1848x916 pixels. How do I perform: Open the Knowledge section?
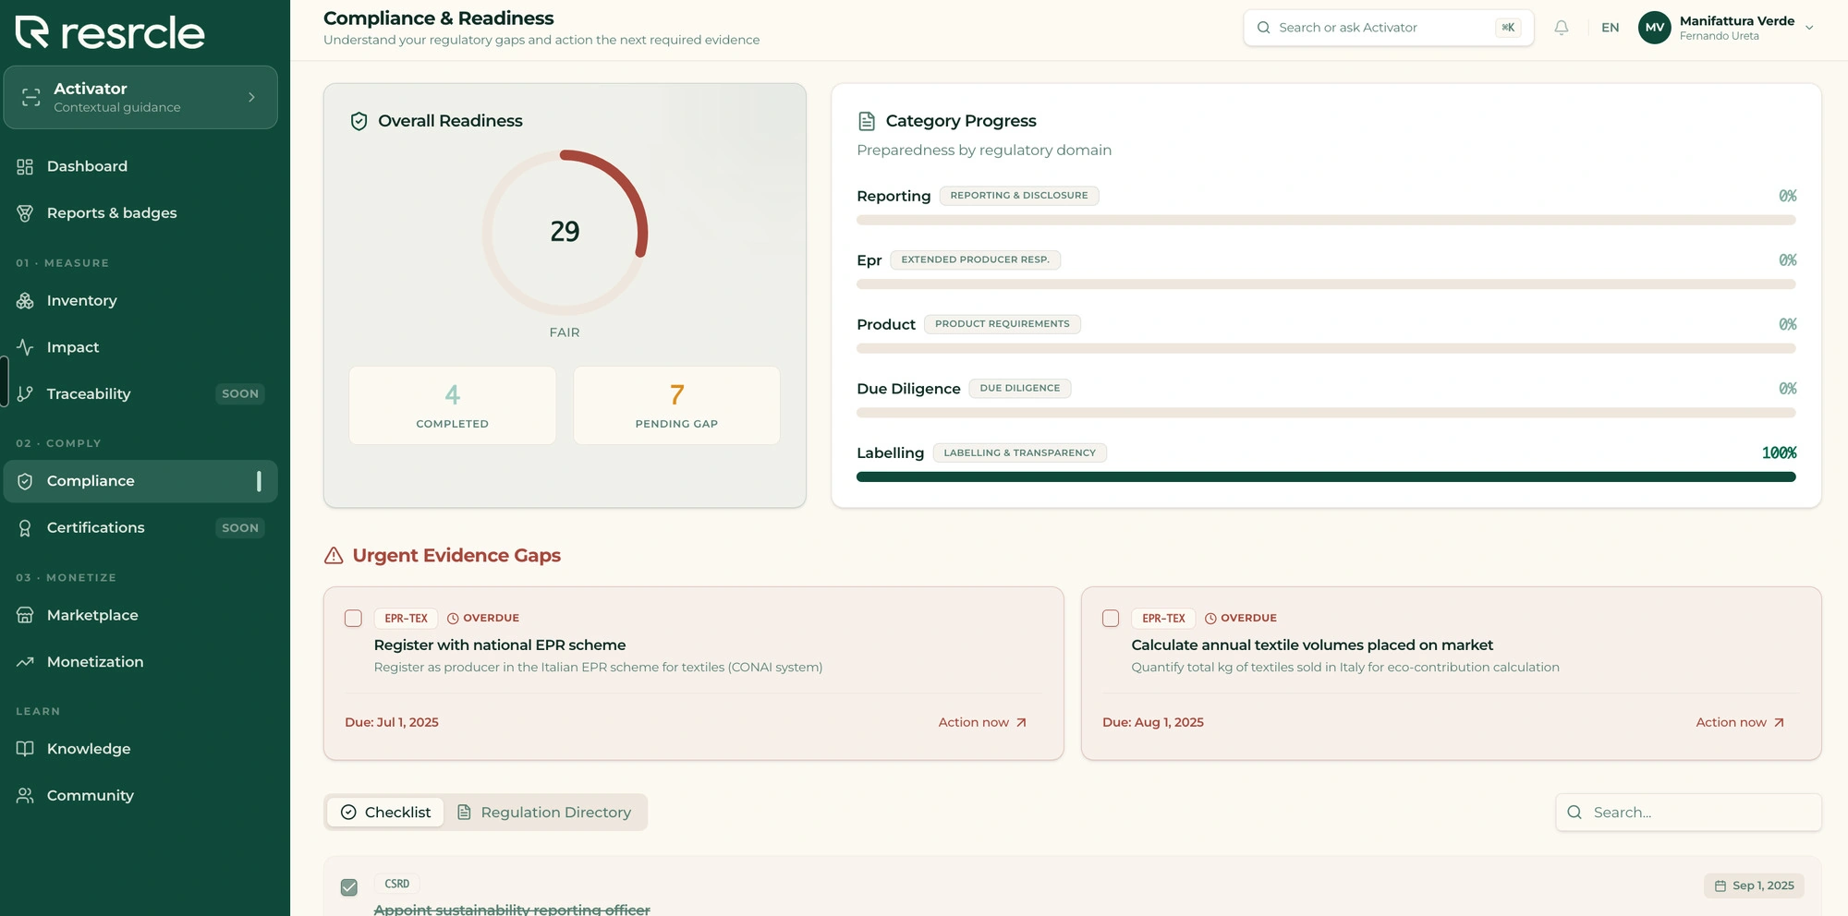(140, 749)
